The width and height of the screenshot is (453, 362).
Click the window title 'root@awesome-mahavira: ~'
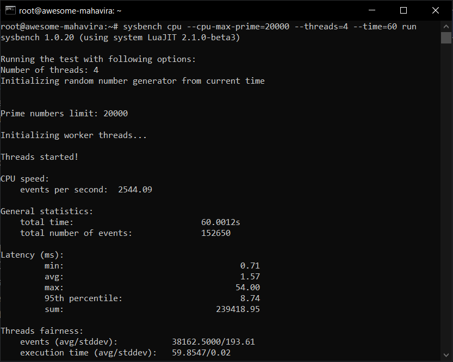70,11
